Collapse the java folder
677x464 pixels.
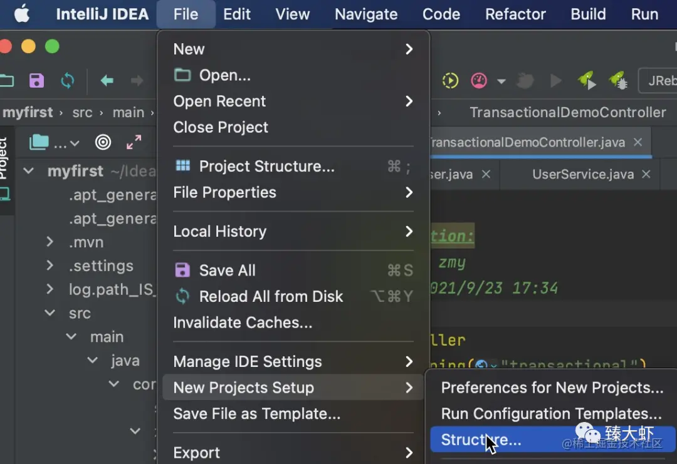pos(92,361)
